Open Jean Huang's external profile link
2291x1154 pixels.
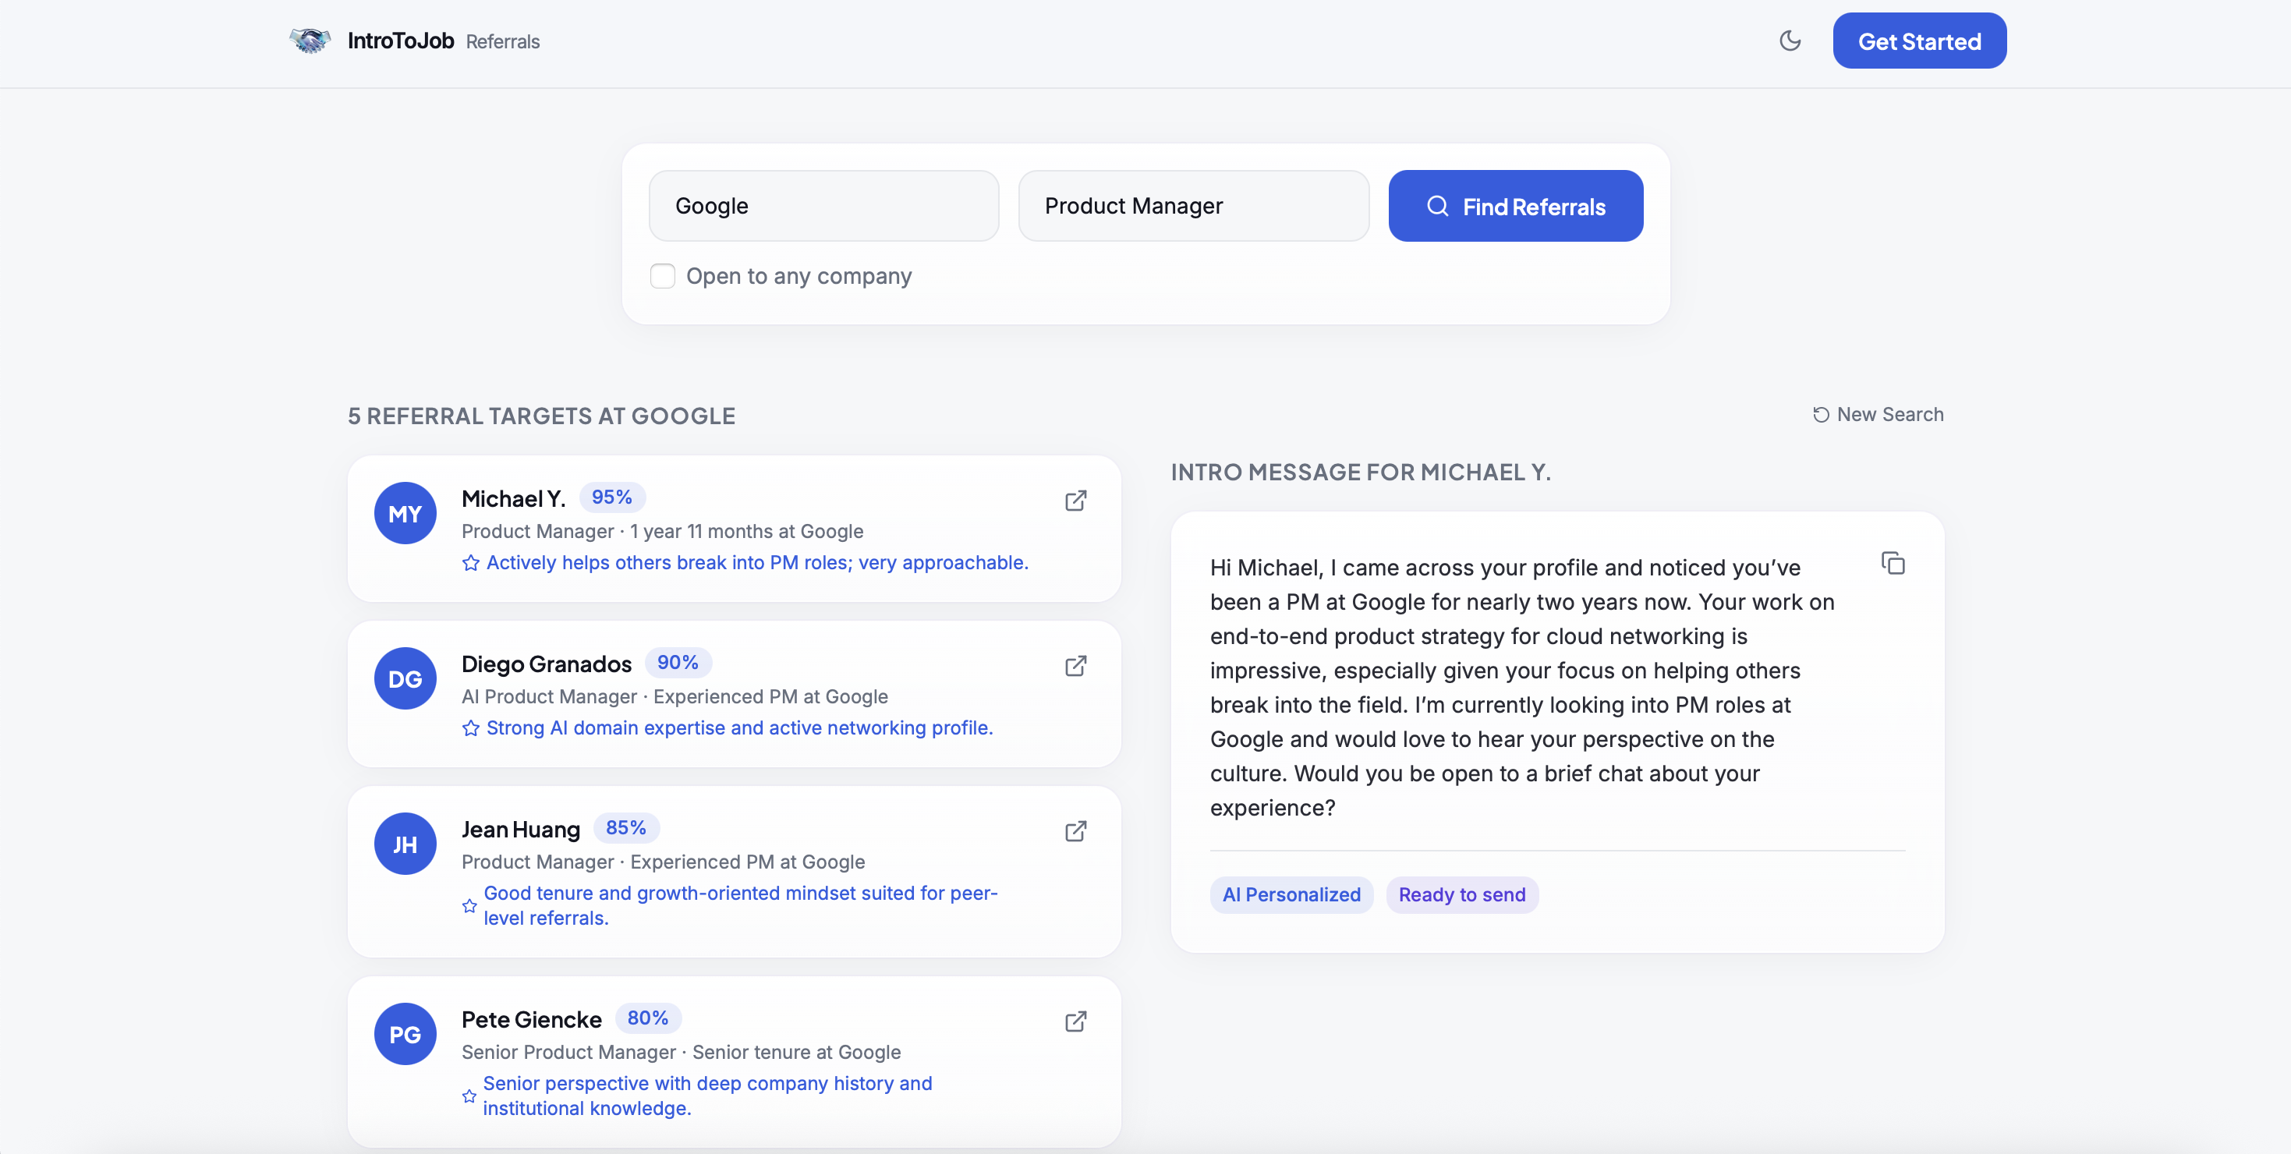pos(1075,831)
